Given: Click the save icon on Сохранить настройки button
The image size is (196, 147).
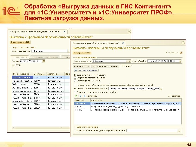Looking at the screenshot, I should coord(76,70).
